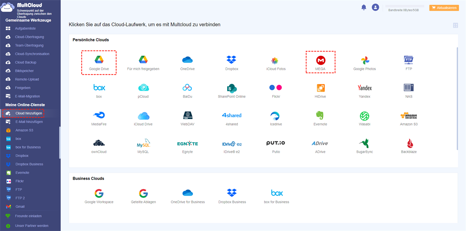Select iCloud Drive icon

click(143, 115)
